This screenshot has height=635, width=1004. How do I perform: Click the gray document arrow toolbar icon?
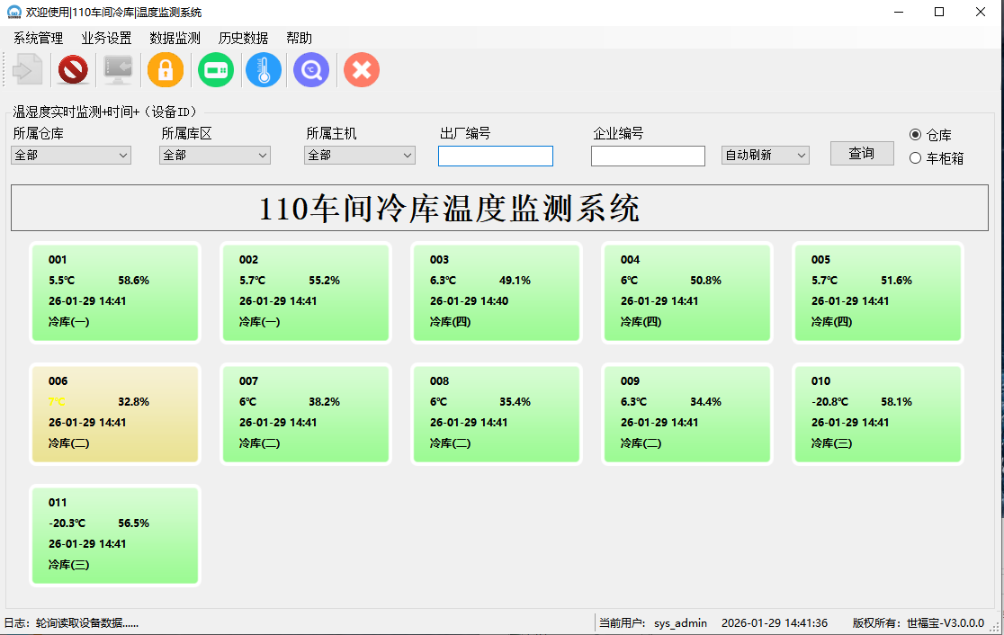[27, 70]
